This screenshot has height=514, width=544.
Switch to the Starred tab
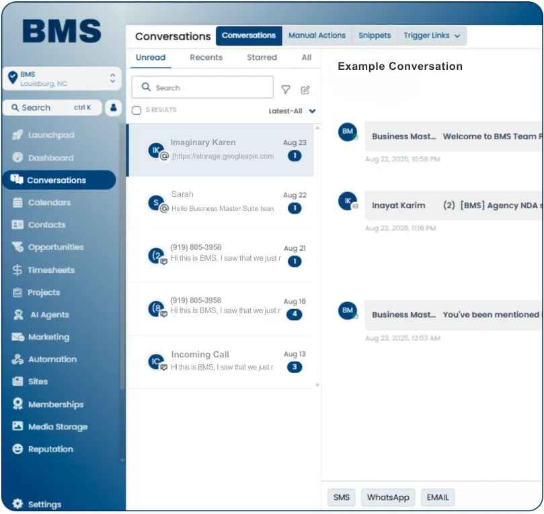pos(262,58)
